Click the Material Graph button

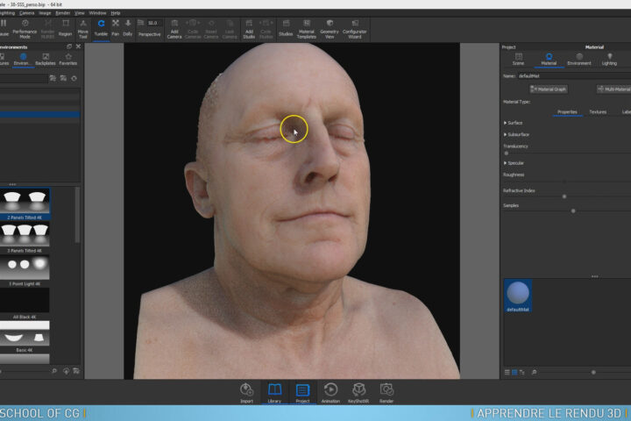548,89
